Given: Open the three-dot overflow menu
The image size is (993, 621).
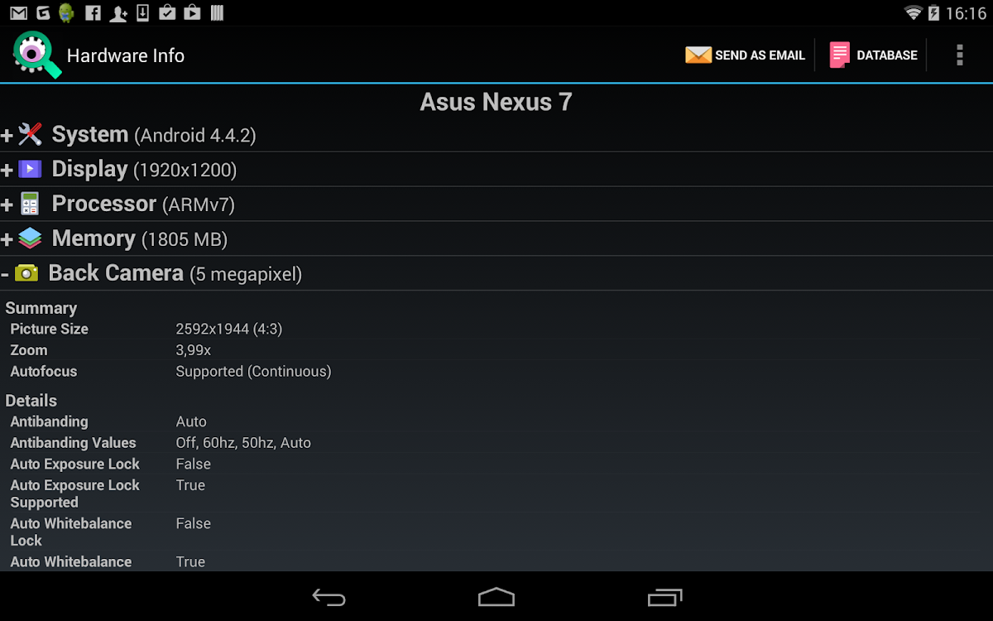Looking at the screenshot, I should coord(960,55).
